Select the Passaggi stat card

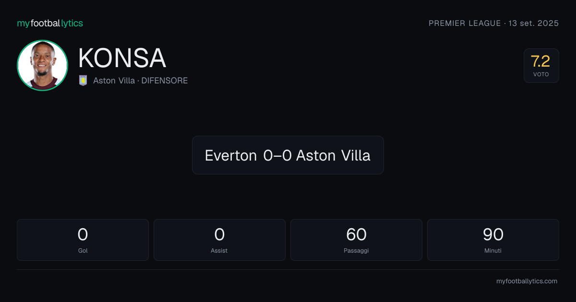(356, 240)
